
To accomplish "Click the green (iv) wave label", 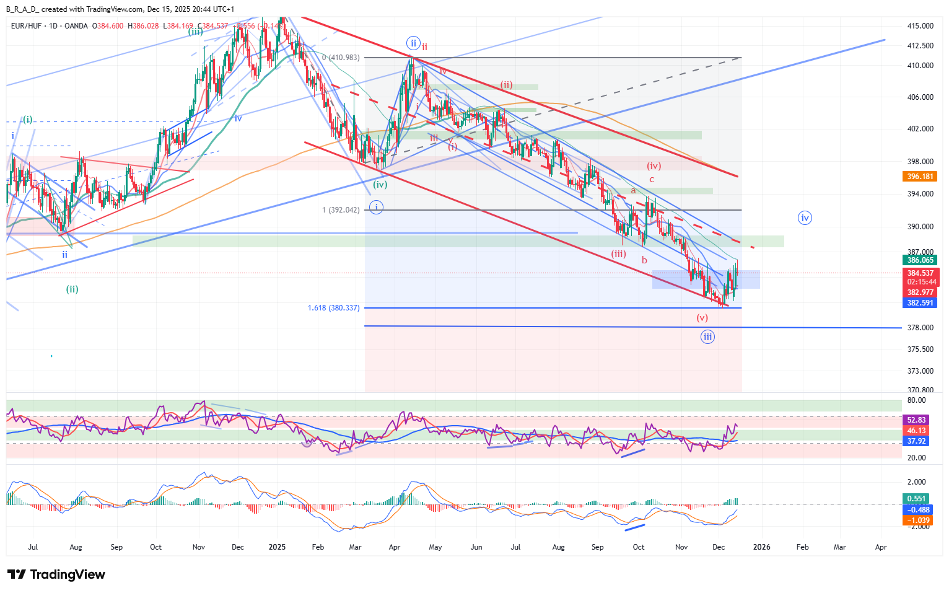I will click(380, 184).
